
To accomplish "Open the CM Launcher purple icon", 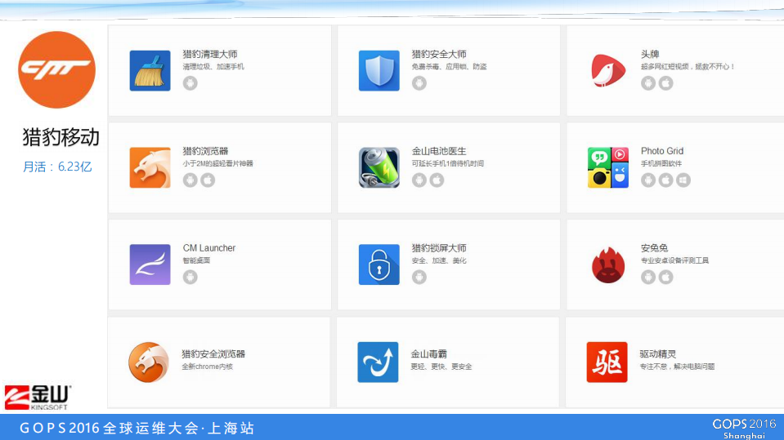I will pos(150,264).
